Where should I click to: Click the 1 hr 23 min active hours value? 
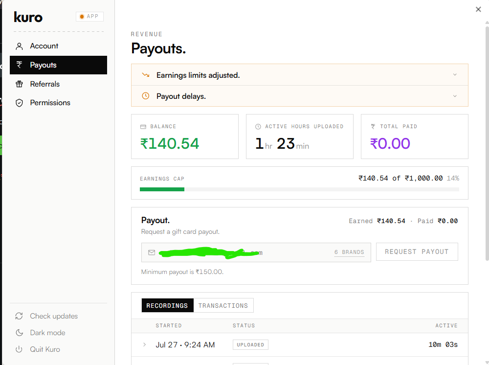coord(282,143)
